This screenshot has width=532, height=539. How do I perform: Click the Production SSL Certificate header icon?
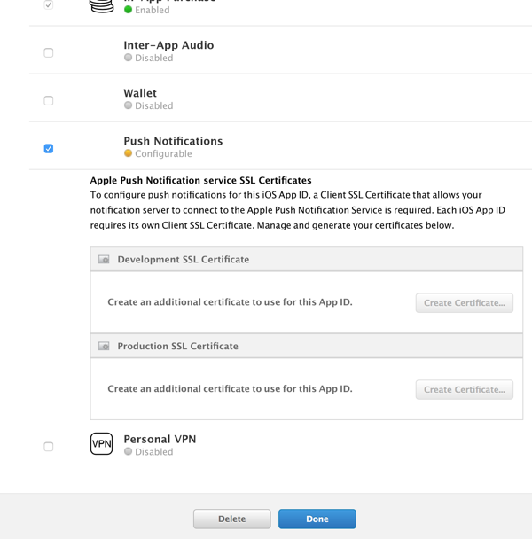104,347
